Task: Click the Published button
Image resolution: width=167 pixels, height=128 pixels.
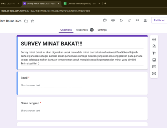Action: tap(159, 20)
